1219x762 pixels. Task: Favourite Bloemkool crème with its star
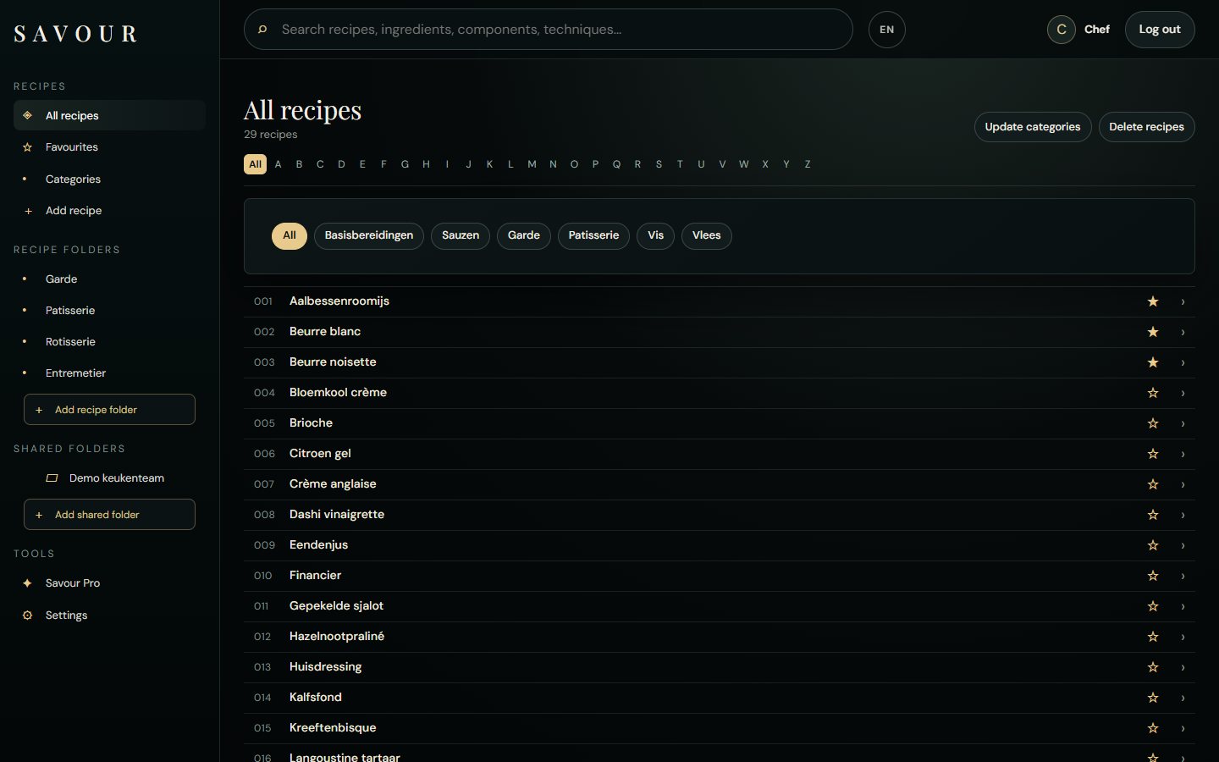pyautogui.click(x=1153, y=393)
